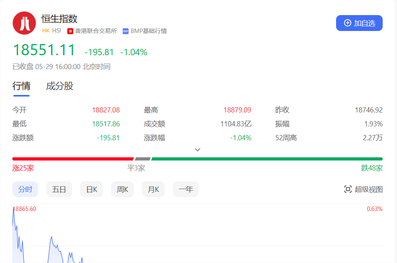Click the HK market badge icon
397x263 pixels.
click(x=46, y=31)
